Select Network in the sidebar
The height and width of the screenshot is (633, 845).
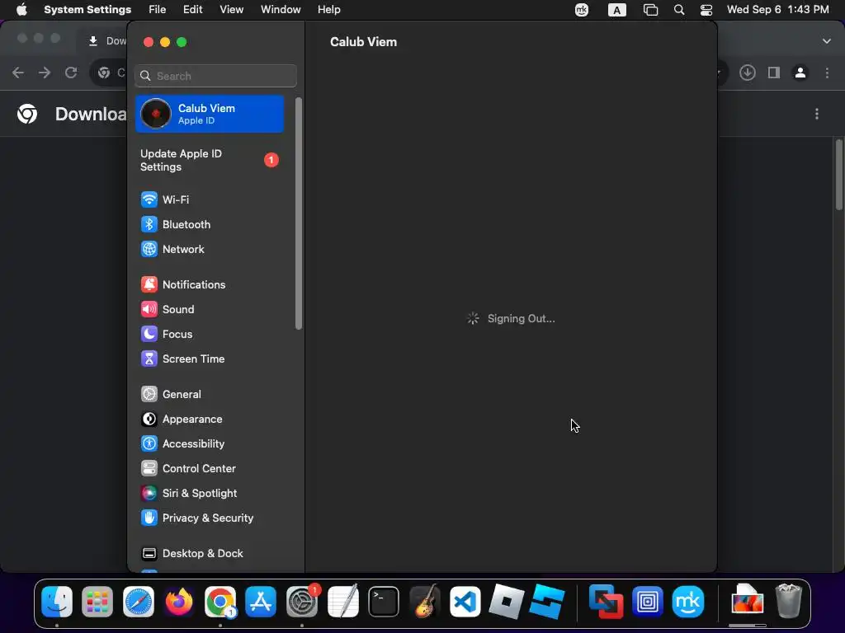(209, 249)
